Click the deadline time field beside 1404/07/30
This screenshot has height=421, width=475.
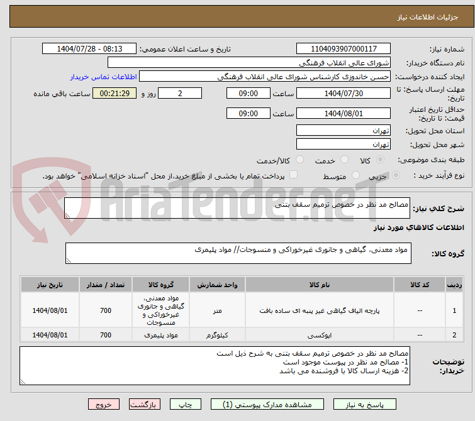(249, 93)
